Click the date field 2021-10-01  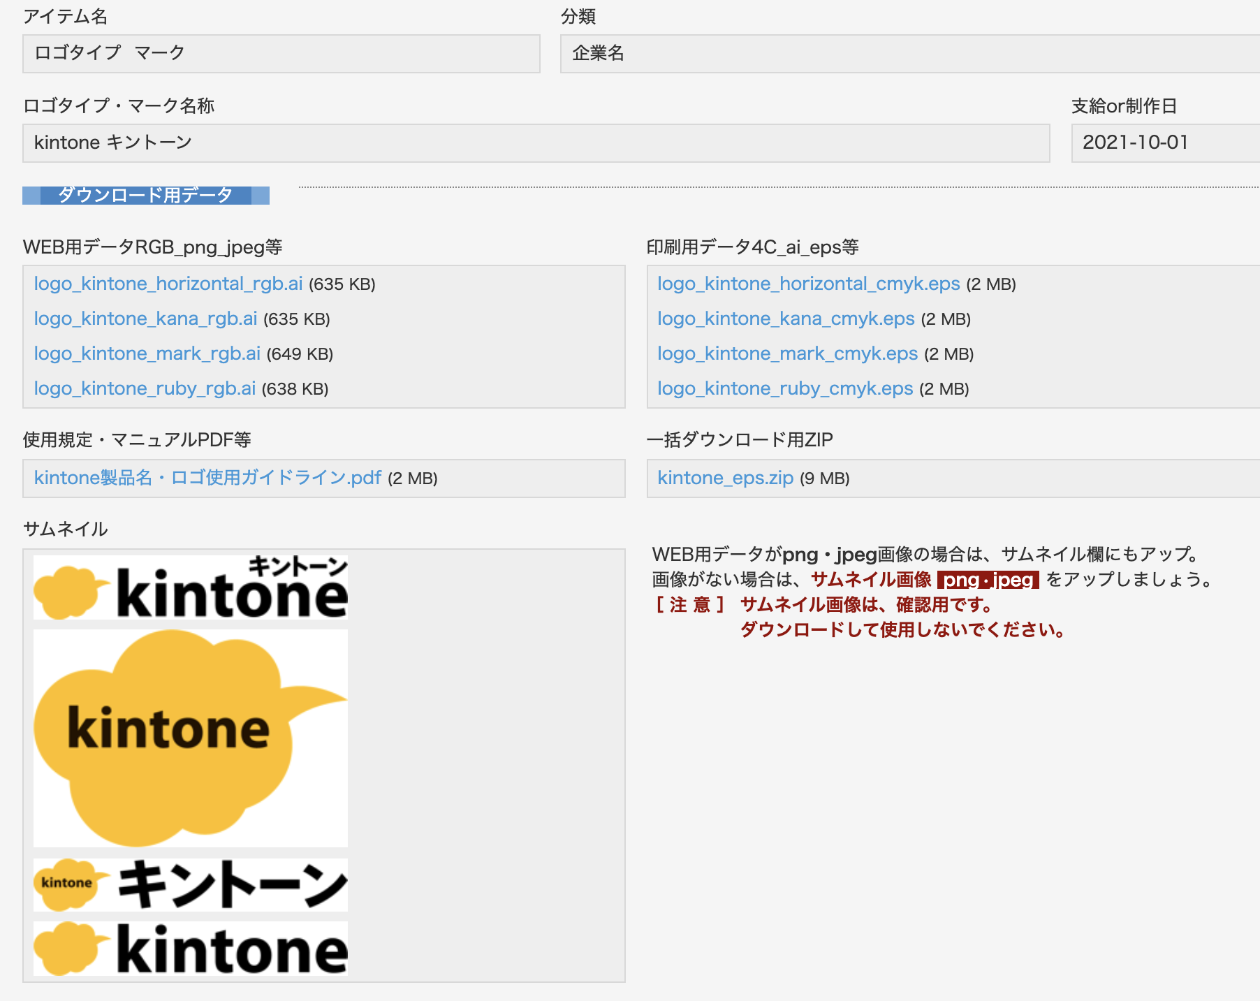(x=1166, y=143)
